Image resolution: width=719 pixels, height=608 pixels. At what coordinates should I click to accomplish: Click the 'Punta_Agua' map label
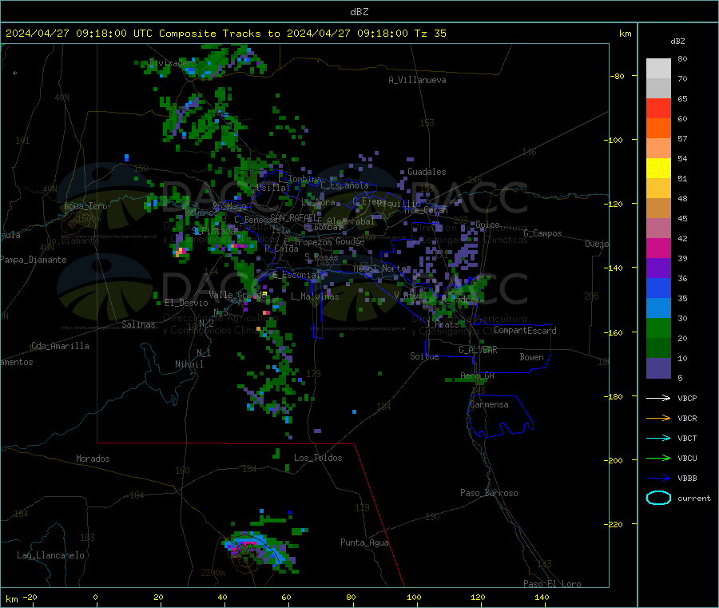(364, 542)
